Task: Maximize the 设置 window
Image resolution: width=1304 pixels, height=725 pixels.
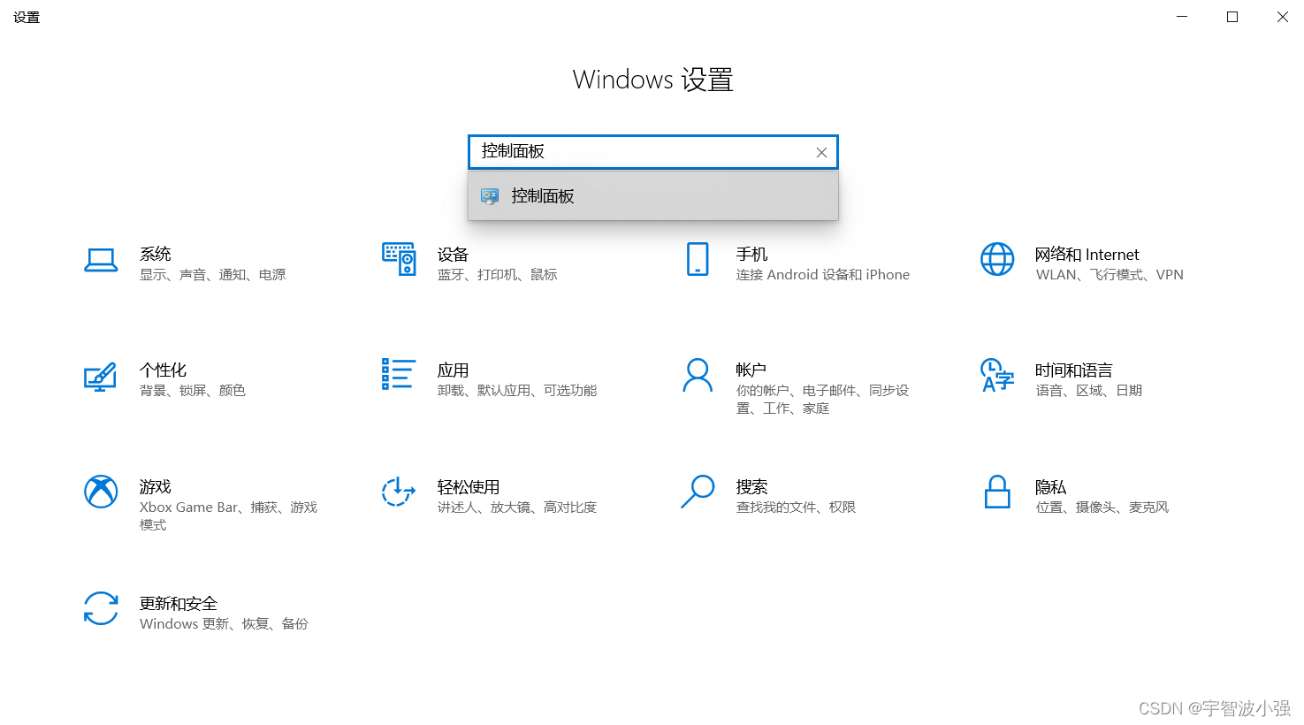Action: click(1232, 17)
